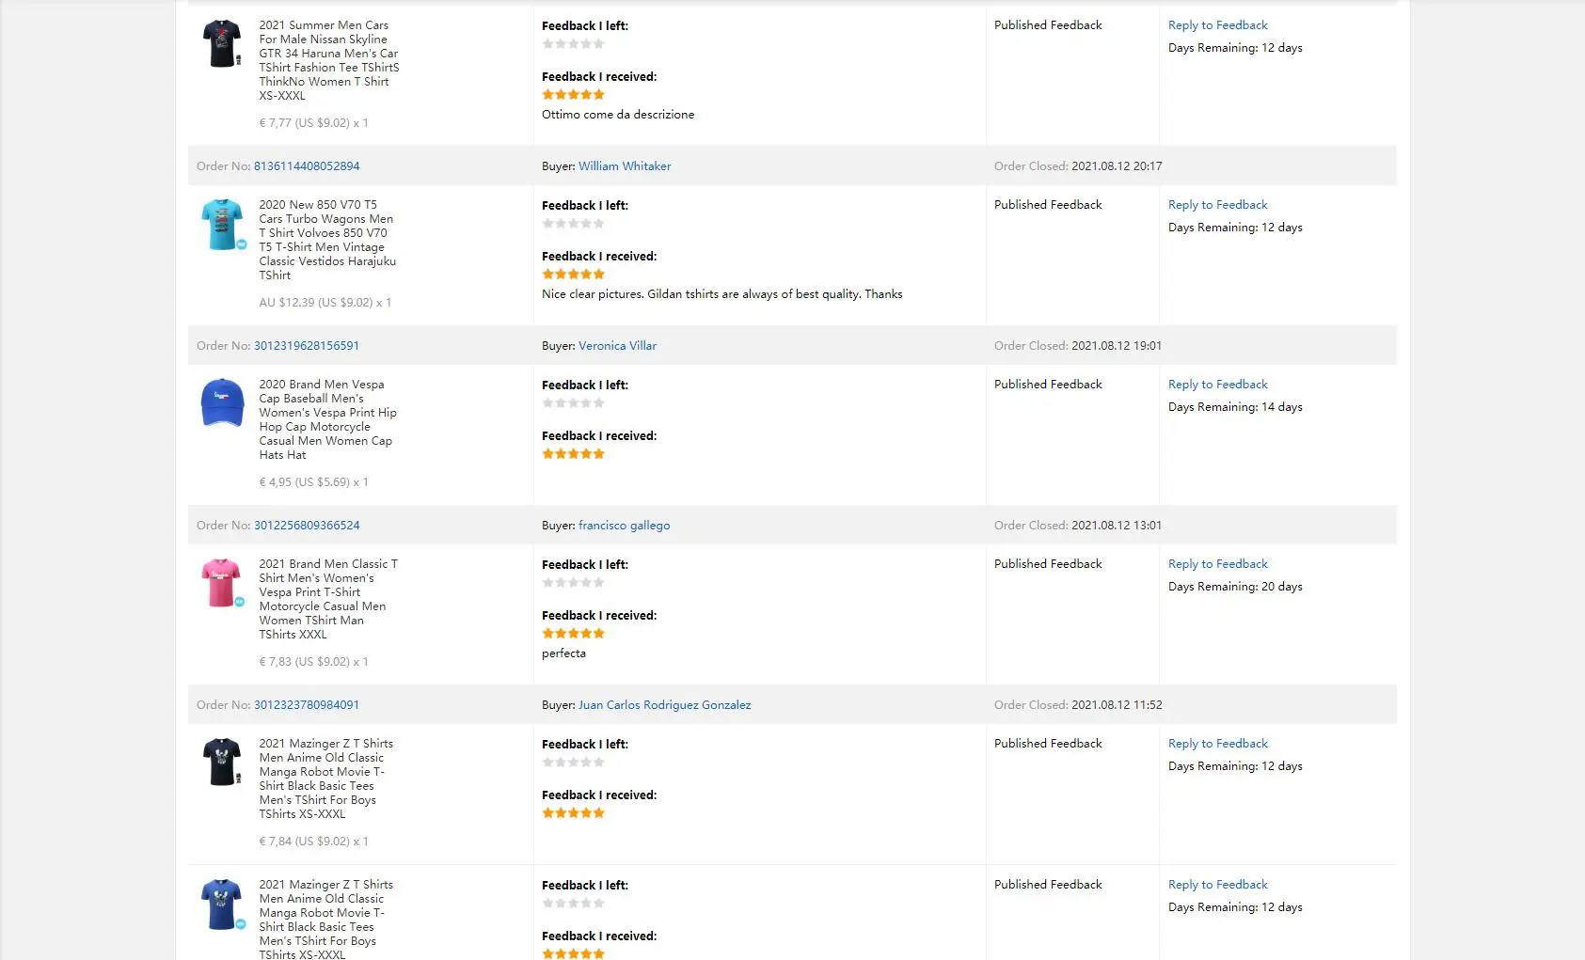1585x960 pixels.
Task: Reply to Feedback for the Vespa cap
Action: [1217, 385]
